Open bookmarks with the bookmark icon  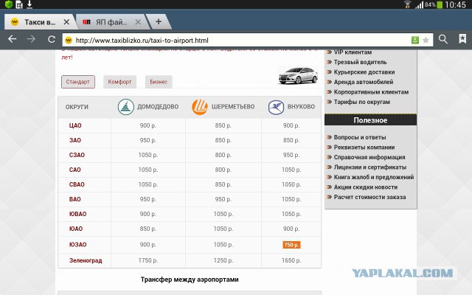coord(462,39)
